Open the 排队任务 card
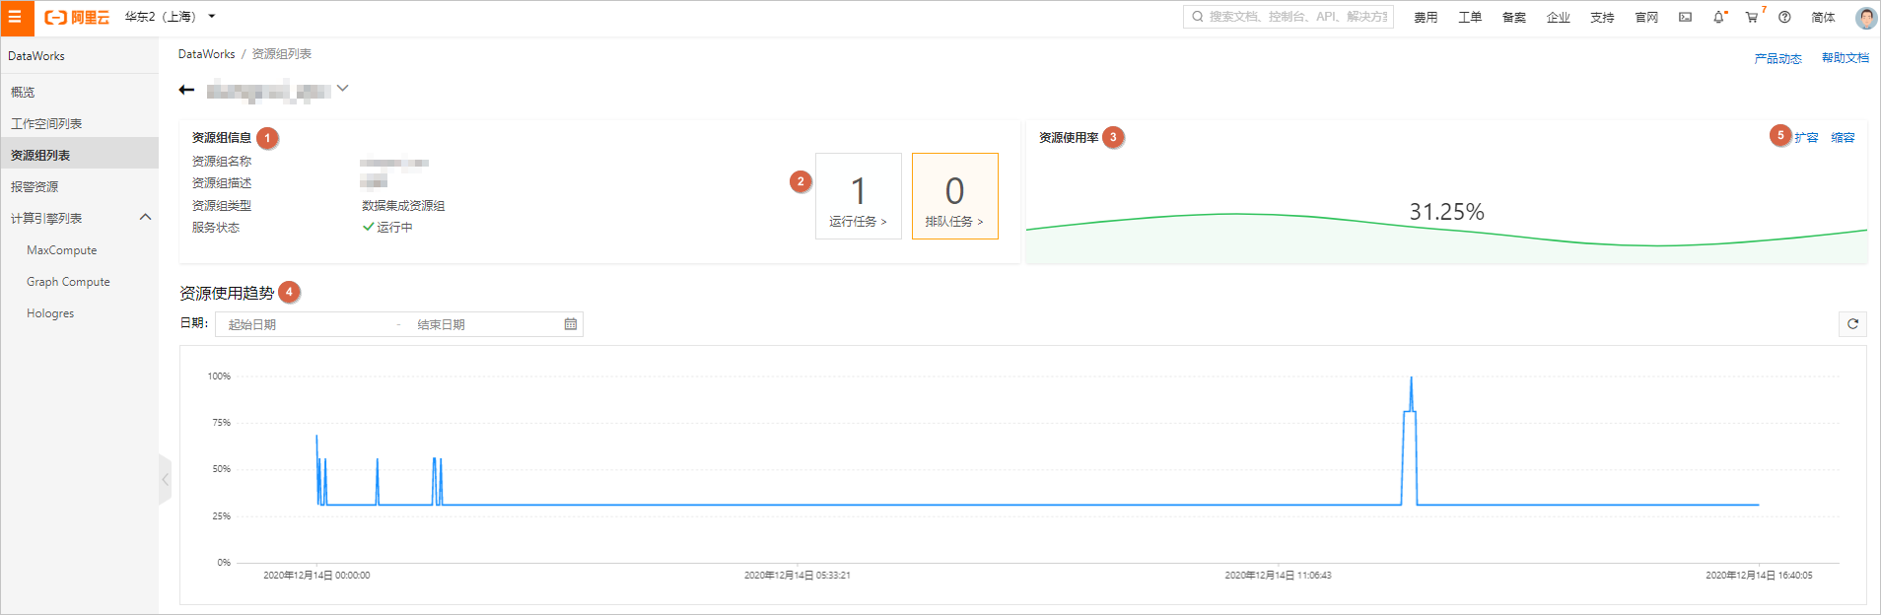Image resolution: width=1881 pixels, height=615 pixels. pyautogui.click(x=954, y=196)
